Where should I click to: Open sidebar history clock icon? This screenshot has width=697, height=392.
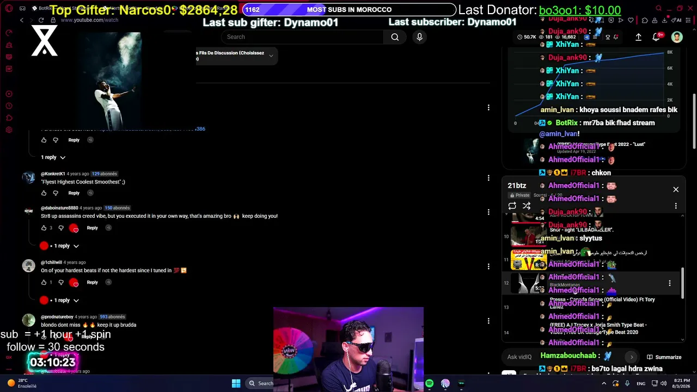[x=9, y=106]
